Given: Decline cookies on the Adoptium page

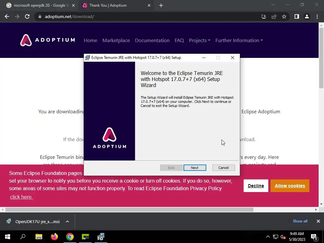Looking at the screenshot, I should pyautogui.click(x=256, y=186).
